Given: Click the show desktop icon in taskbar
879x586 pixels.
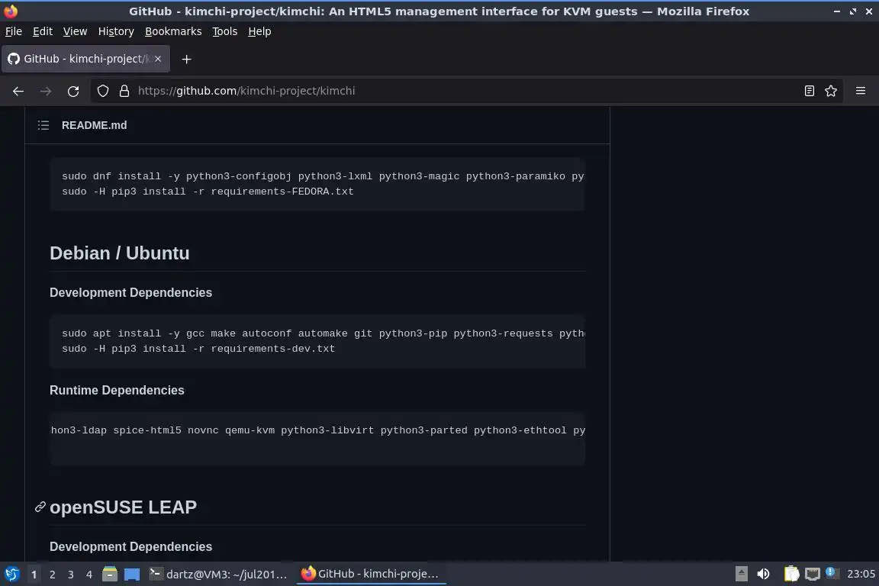Looking at the screenshot, I should [x=132, y=574].
